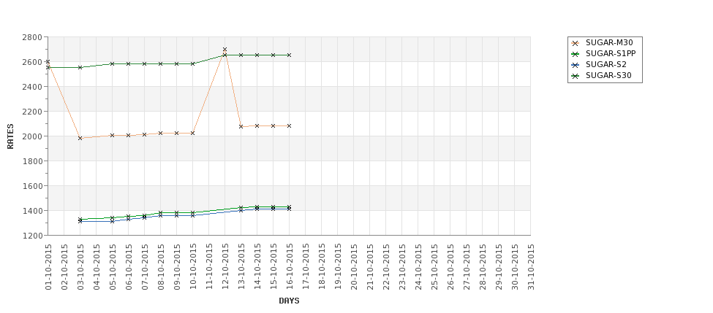Click the SUGAR-S30 legend label
713x313 pixels.
point(608,76)
